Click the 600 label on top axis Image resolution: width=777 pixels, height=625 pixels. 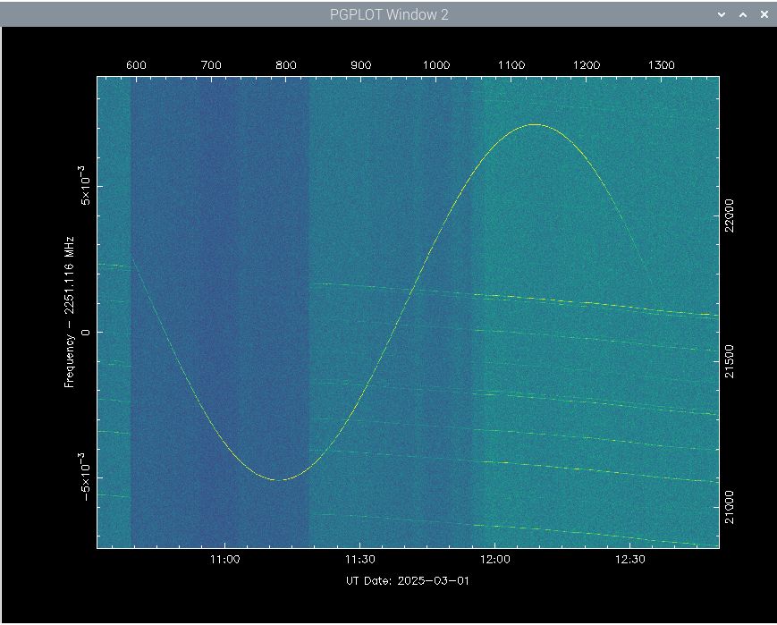[x=136, y=65]
